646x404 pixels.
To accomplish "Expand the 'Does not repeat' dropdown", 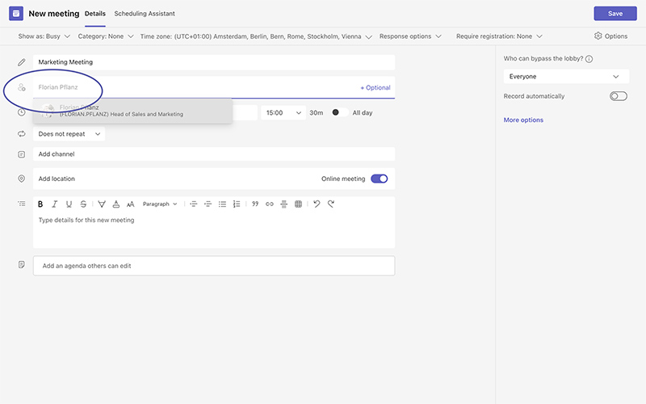I will point(69,134).
